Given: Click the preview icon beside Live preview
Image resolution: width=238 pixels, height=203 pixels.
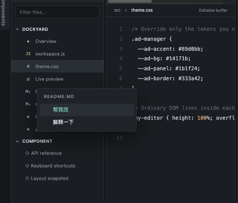Looking at the screenshot, I should pyautogui.click(x=28, y=79).
